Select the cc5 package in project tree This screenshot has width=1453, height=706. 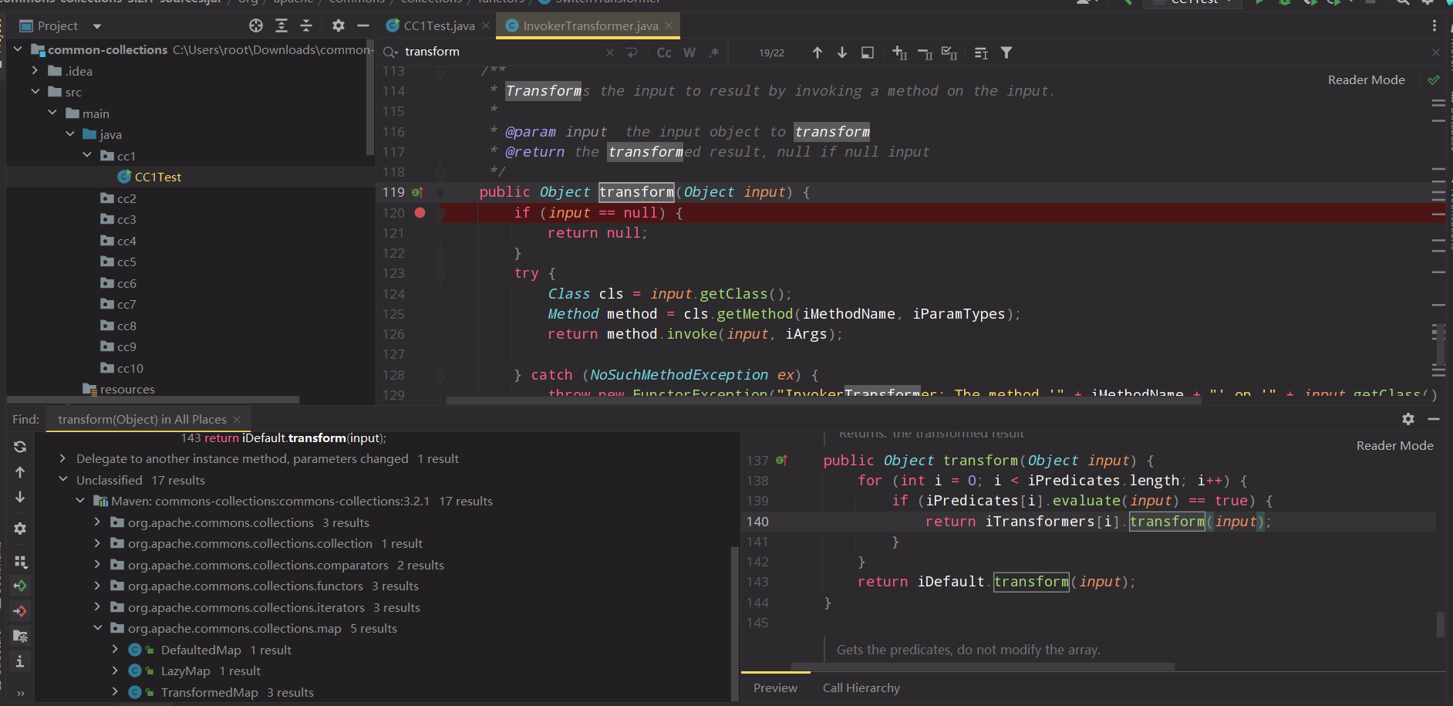(126, 262)
